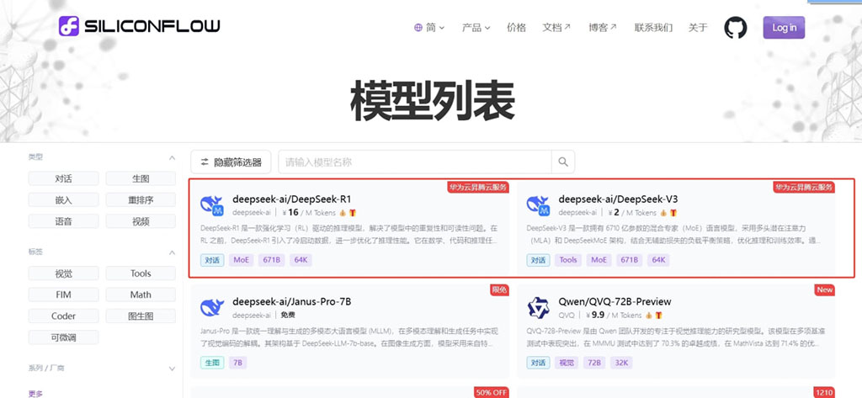This screenshot has width=862, height=398.
Task: Collapse the 标签 filter section
Action: point(172,252)
